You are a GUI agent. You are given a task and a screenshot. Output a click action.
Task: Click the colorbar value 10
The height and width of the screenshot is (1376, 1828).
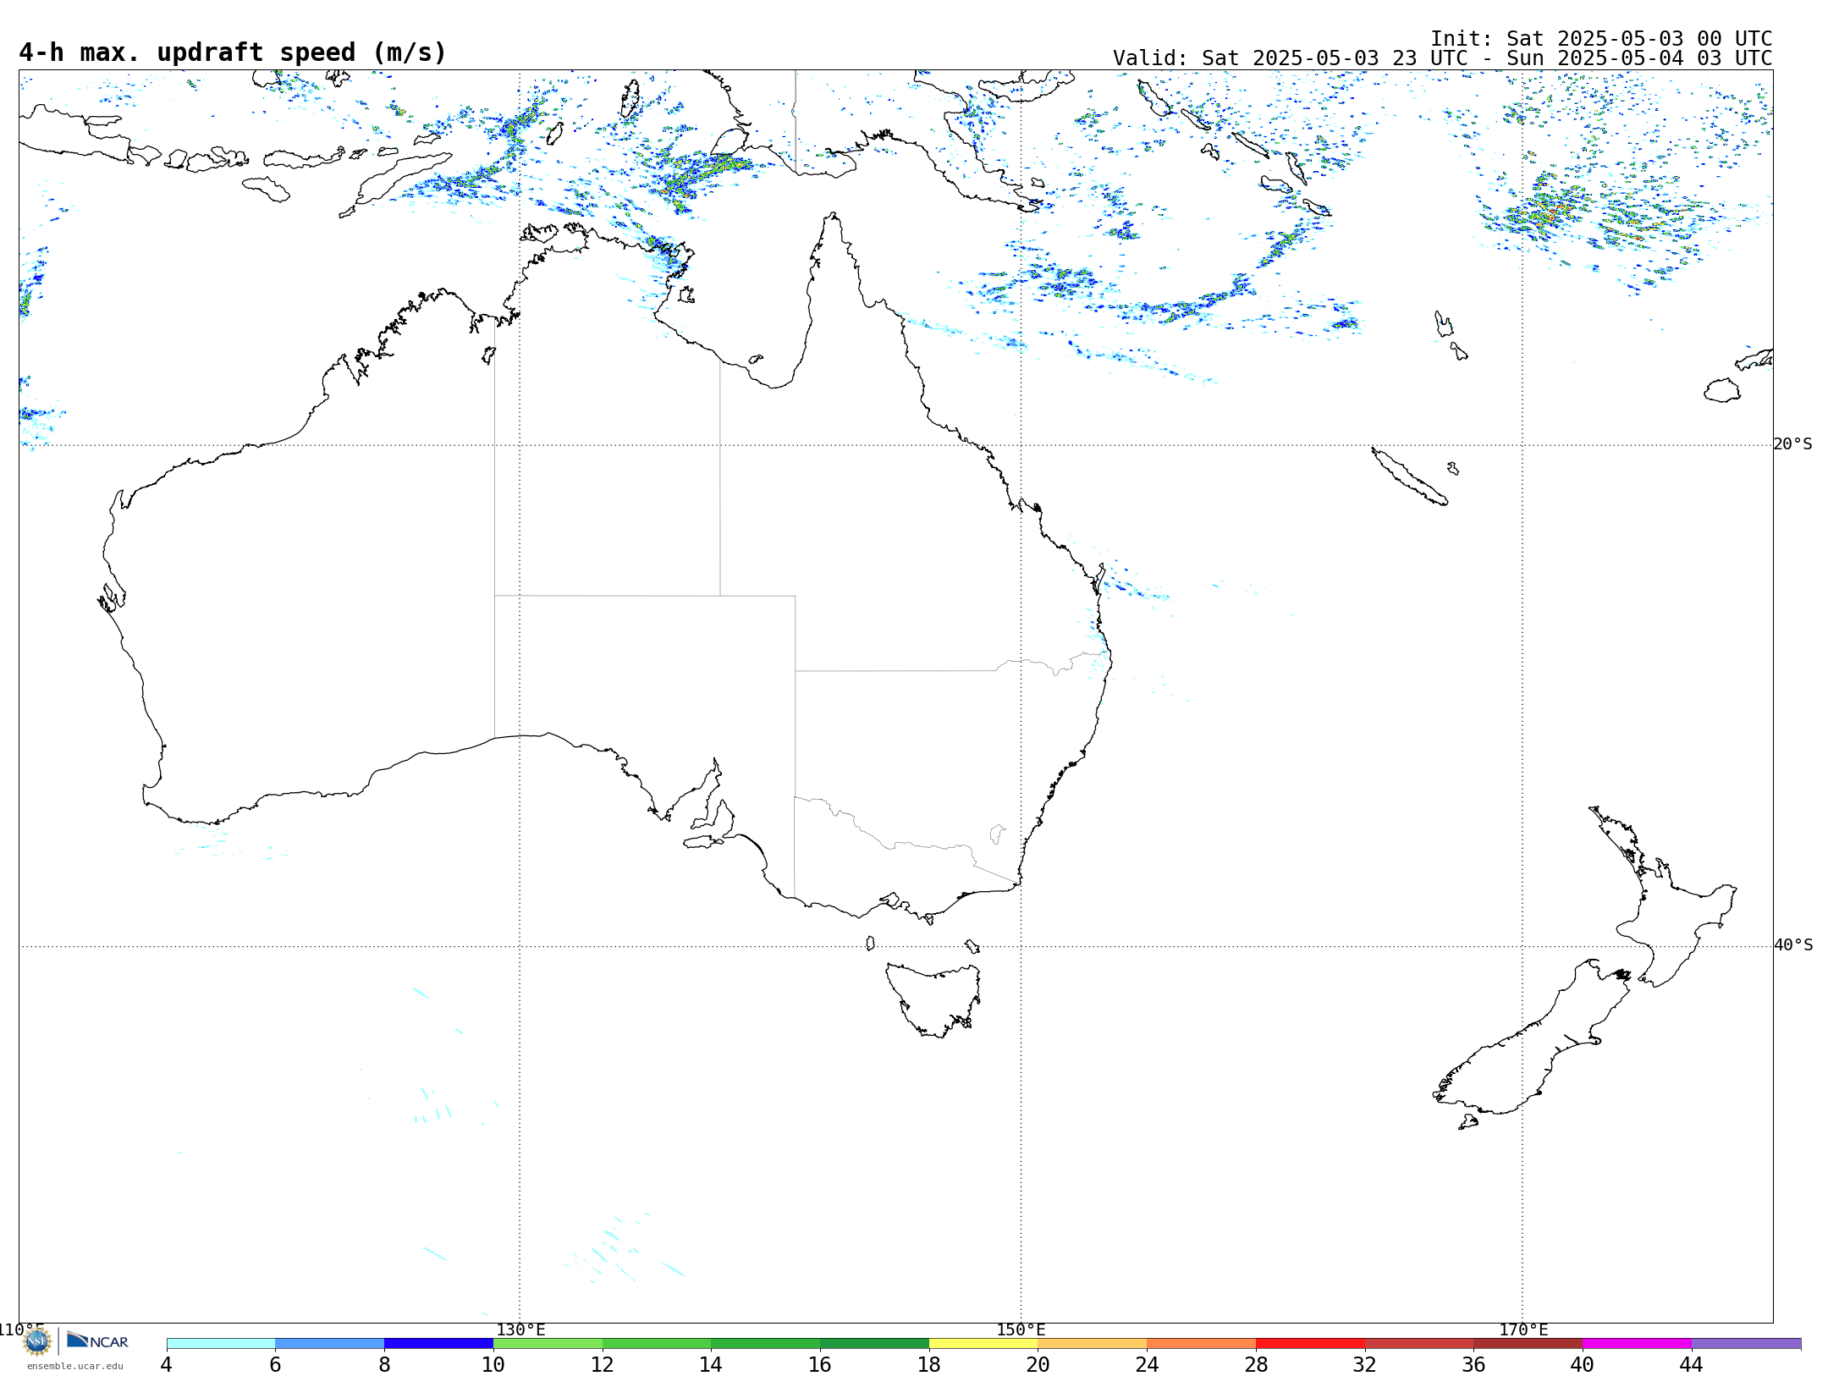click(493, 1364)
